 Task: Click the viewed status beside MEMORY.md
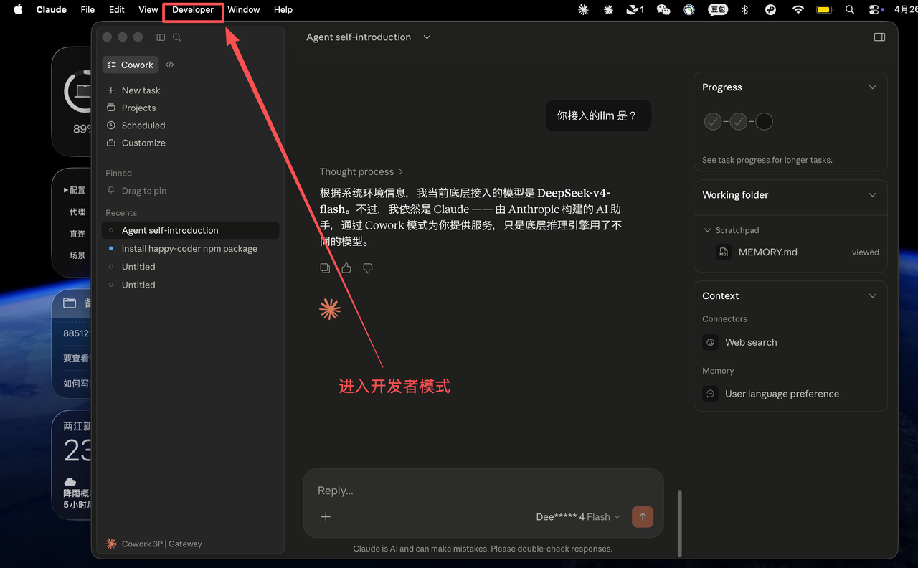865,252
